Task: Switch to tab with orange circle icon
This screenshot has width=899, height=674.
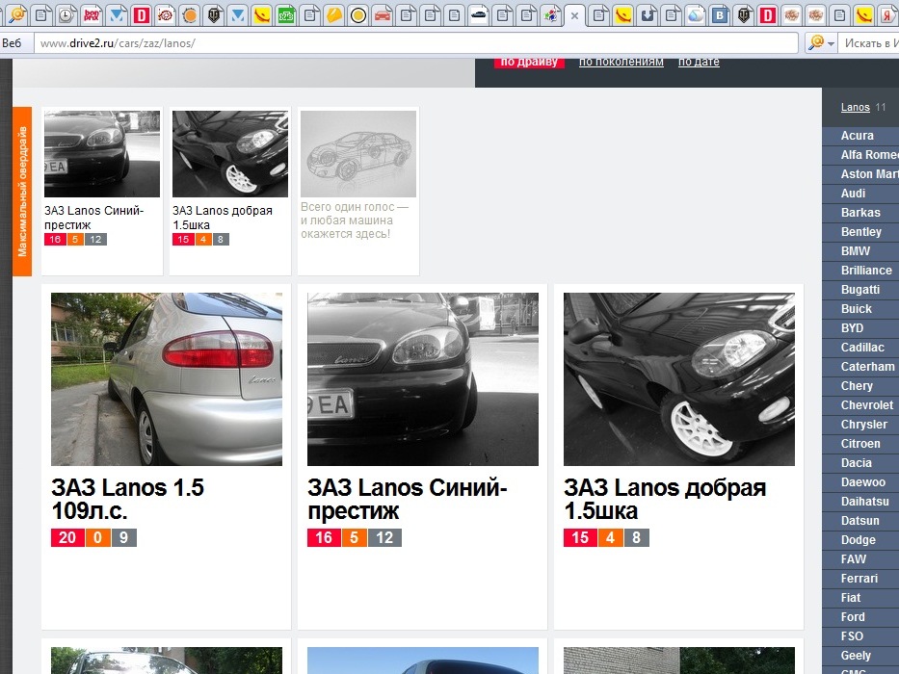Action: coord(189,14)
